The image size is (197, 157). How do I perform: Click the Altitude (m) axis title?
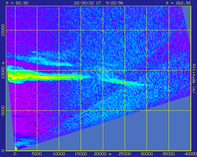pos(194,78)
